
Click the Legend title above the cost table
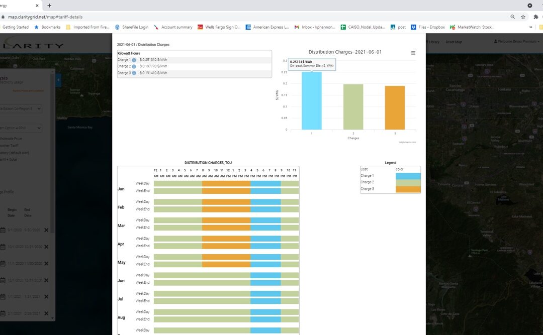pyautogui.click(x=390, y=163)
